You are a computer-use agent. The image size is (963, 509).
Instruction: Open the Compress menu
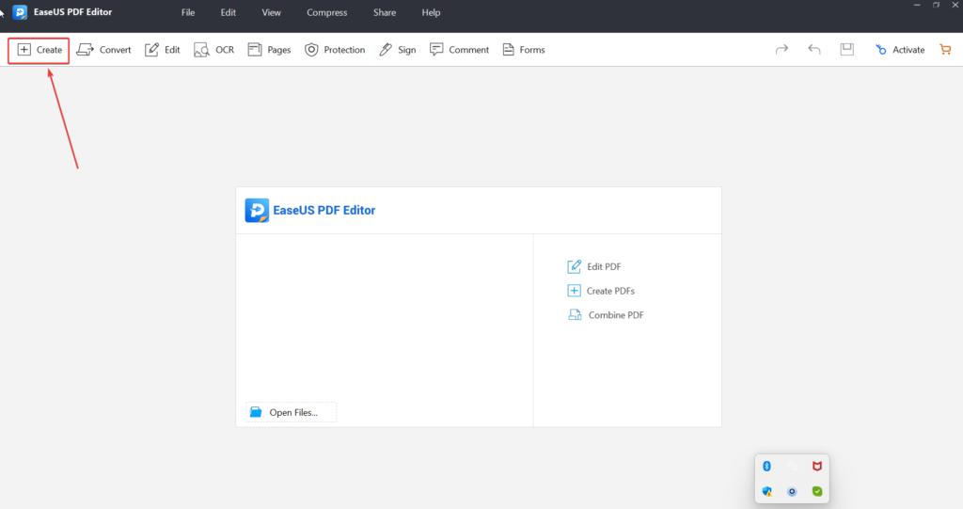pos(326,12)
